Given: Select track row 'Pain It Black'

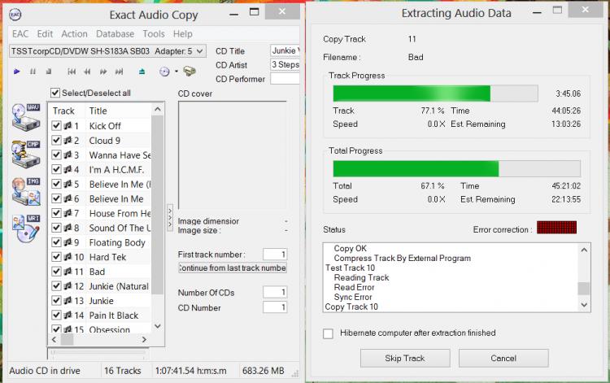Looking at the screenshot, I should (x=100, y=316).
